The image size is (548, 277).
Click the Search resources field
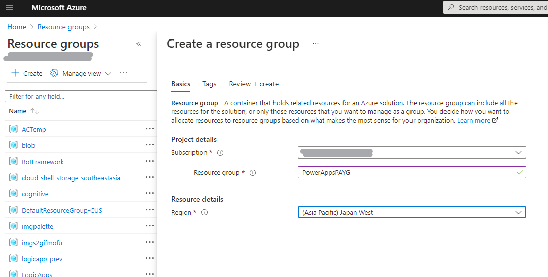pos(496,7)
